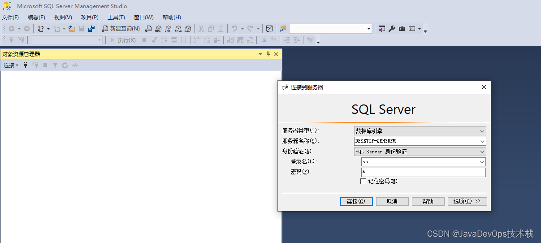Open the 服务器类型 dropdown
Screen dimensions: 541x243
click(420, 131)
